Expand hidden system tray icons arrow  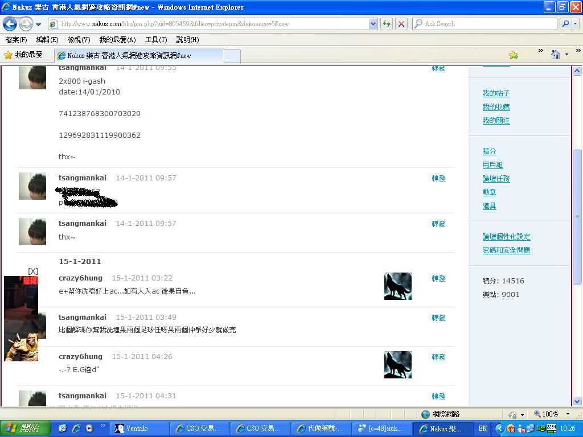[499, 428]
